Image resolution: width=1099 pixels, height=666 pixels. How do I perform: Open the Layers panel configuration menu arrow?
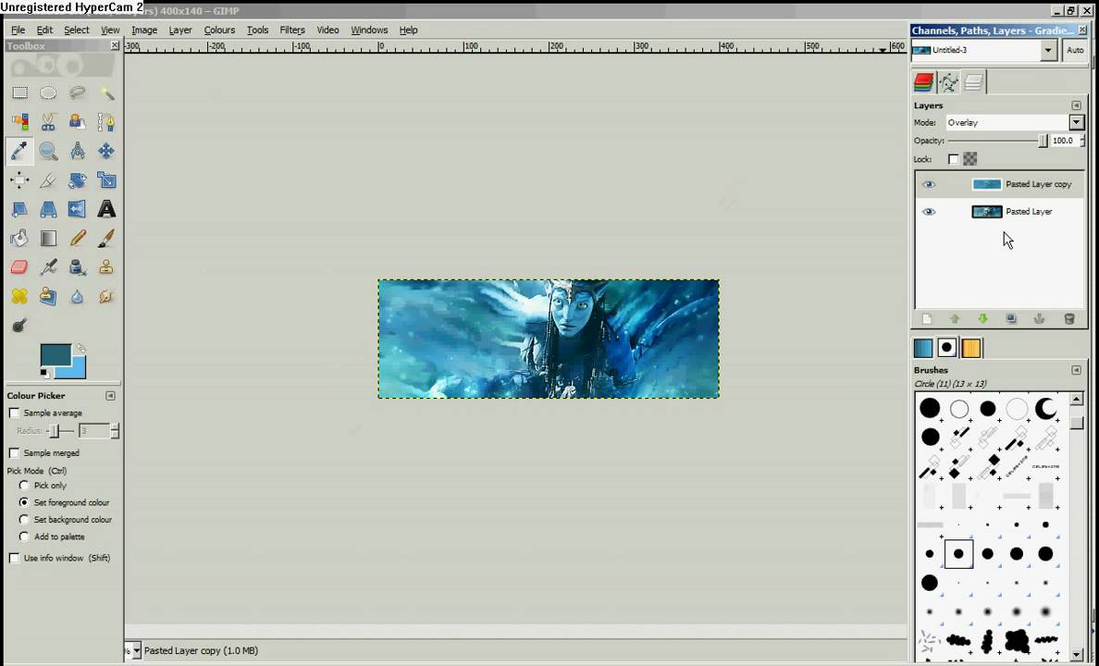pyautogui.click(x=1076, y=105)
